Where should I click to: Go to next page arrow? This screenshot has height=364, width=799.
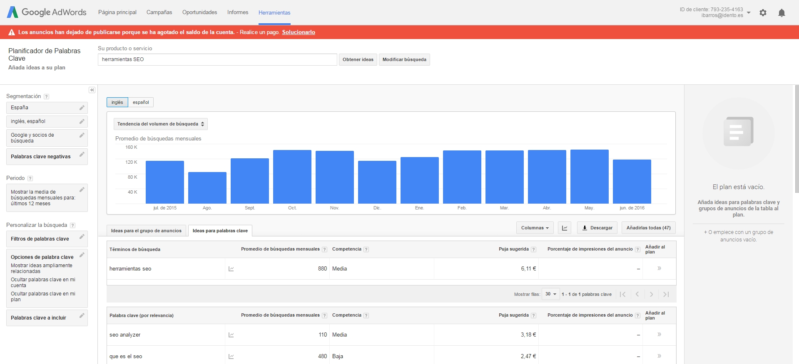(x=652, y=294)
